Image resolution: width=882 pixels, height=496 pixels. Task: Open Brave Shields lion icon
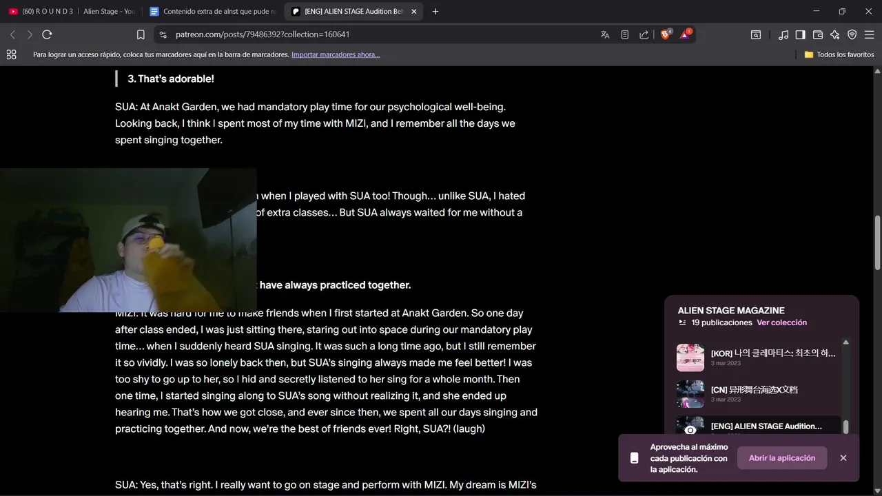pyautogui.click(x=666, y=34)
